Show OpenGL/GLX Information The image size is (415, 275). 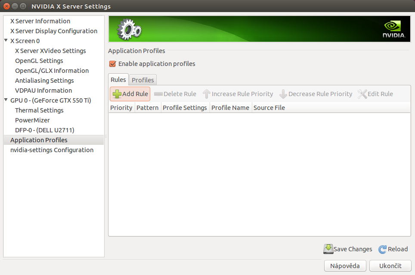54,71
